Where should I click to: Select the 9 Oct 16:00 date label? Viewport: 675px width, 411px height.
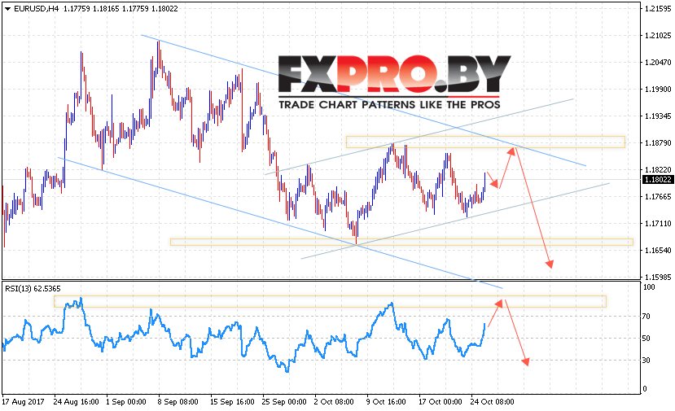coord(386,402)
